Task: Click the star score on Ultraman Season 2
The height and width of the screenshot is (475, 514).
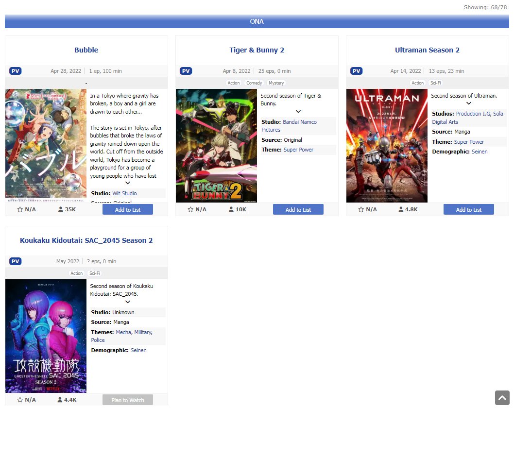Action: click(x=367, y=209)
